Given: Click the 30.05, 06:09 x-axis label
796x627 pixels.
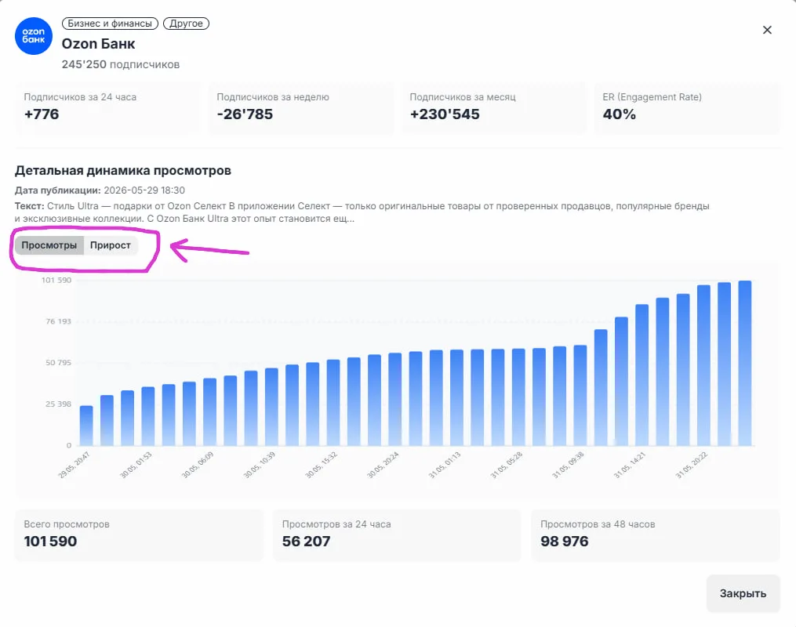Looking at the screenshot, I should click(x=198, y=465).
